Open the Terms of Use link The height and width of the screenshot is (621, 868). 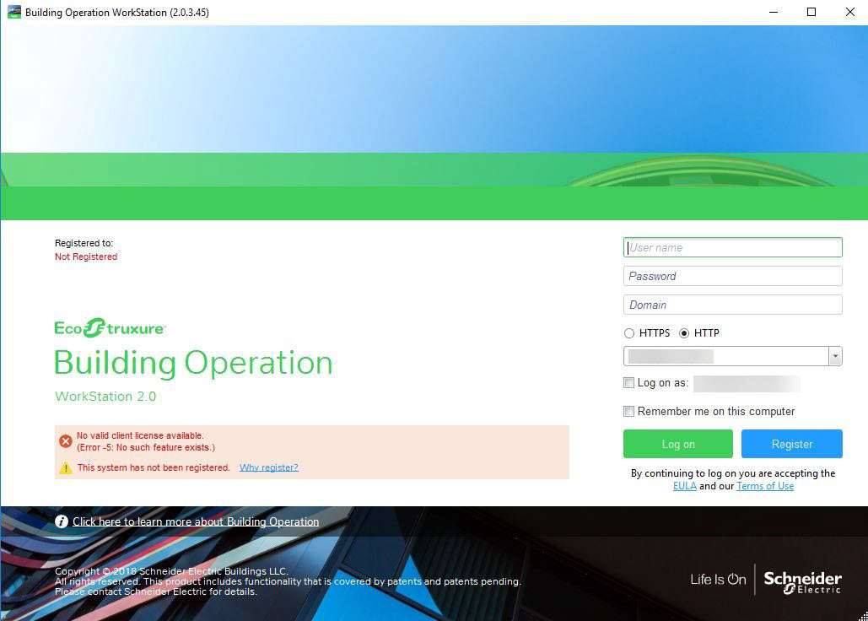(765, 486)
